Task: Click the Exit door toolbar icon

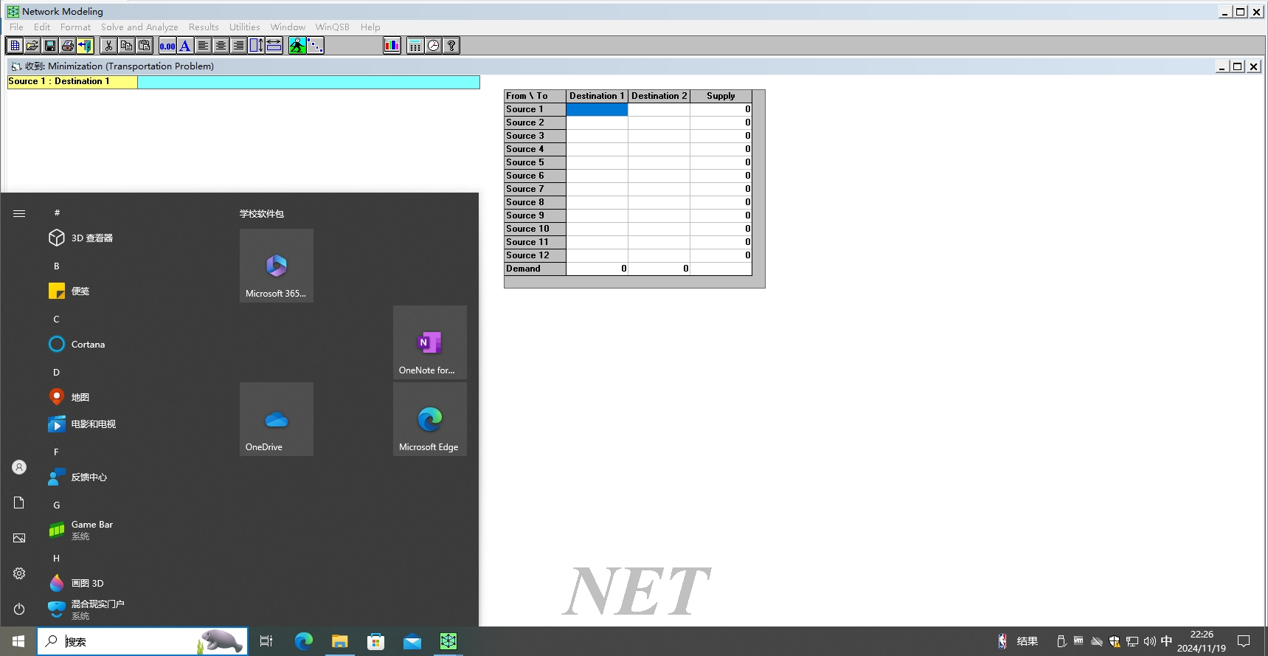Action: click(85, 46)
